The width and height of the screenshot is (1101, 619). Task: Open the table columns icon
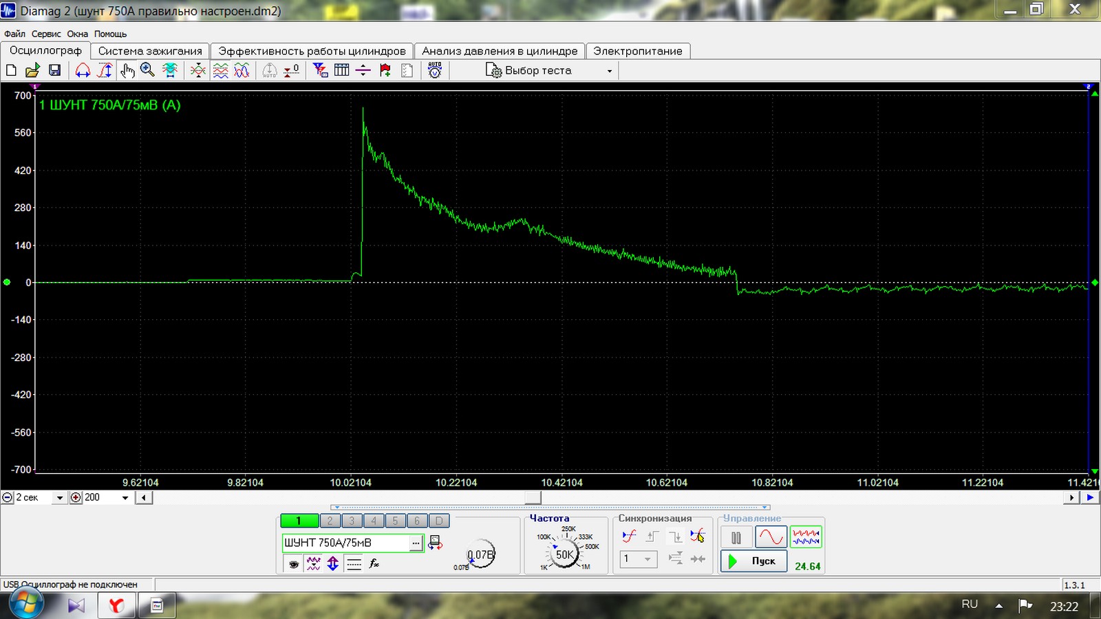pyautogui.click(x=342, y=70)
